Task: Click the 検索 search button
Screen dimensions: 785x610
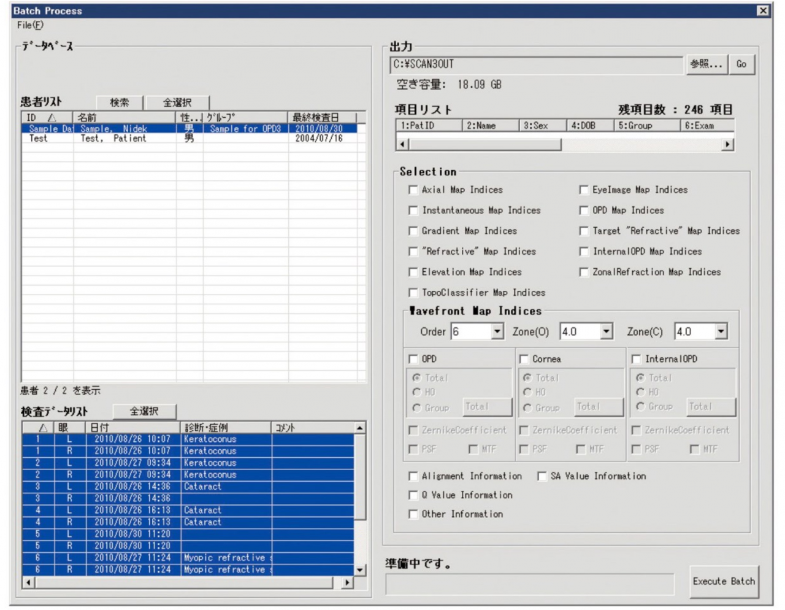Action: (x=120, y=102)
